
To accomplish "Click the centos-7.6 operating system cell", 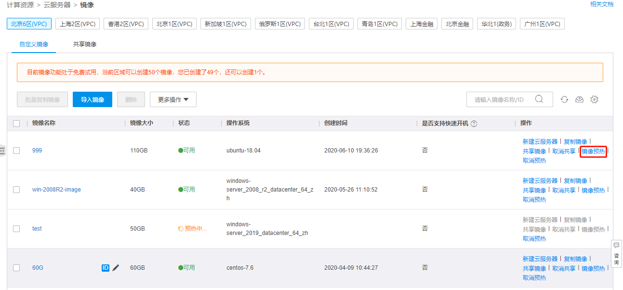I will tap(240, 268).
